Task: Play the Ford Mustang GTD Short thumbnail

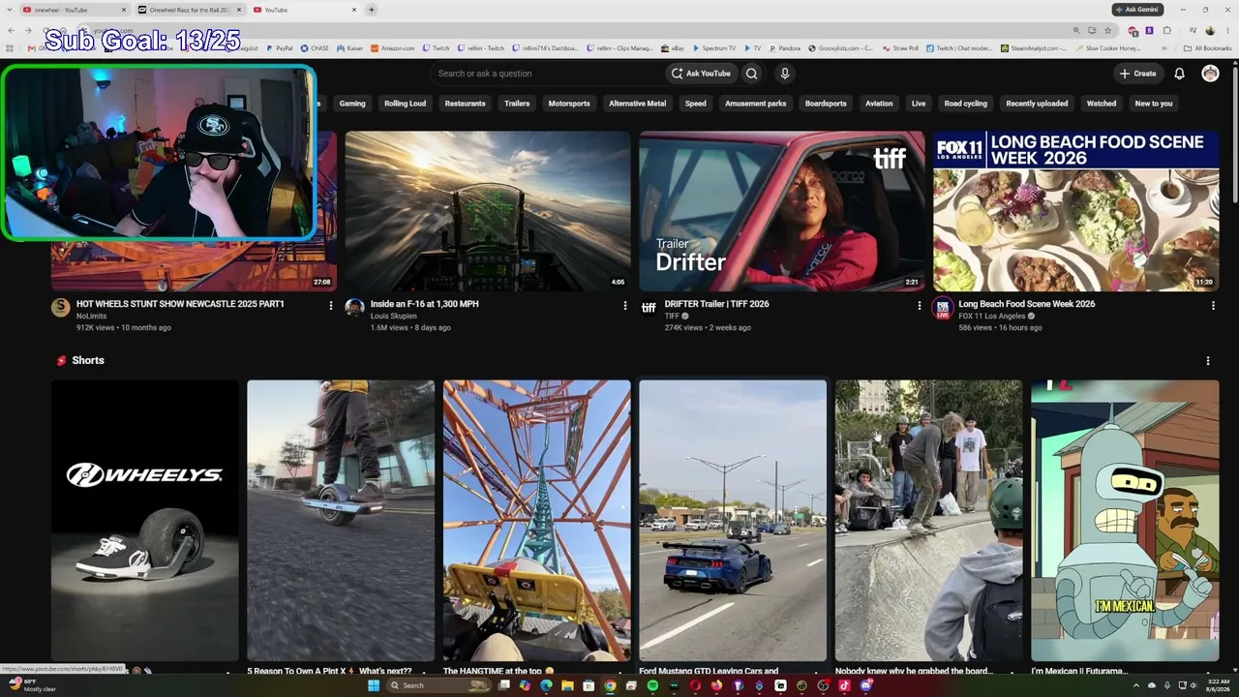Action: point(733,520)
